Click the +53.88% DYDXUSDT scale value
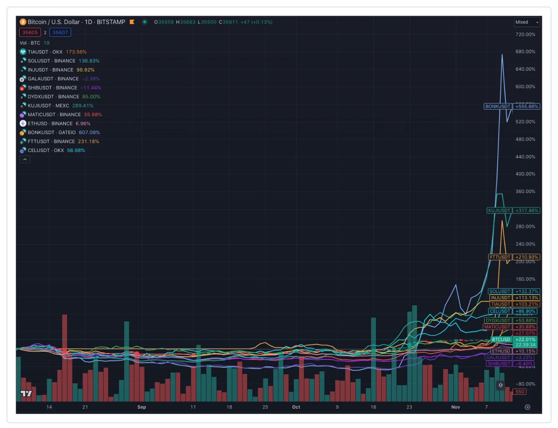 point(525,321)
